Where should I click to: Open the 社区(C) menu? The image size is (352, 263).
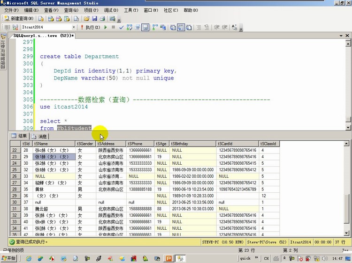point(171,10)
